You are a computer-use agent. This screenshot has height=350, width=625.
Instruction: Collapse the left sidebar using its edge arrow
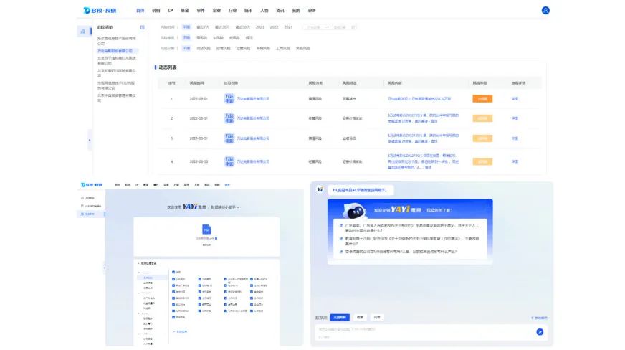90,138
